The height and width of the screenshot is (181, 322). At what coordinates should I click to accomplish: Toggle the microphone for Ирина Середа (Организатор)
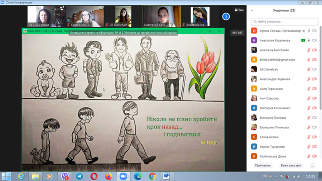coord(309,31)
